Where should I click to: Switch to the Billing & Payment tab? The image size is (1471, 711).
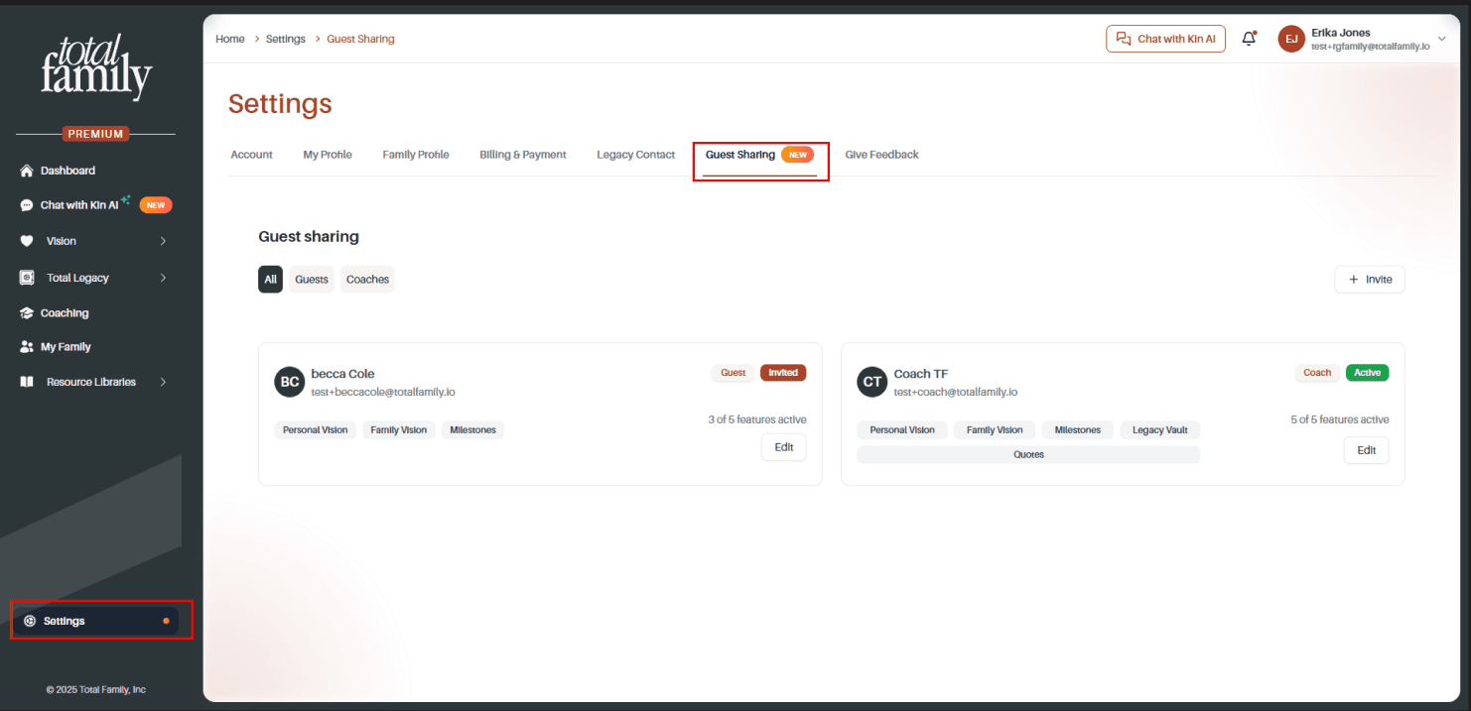point(523,155)
